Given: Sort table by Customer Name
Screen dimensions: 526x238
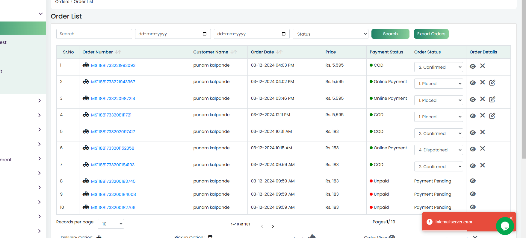Looking at the screenshot, I should click(x=234, y=52).
